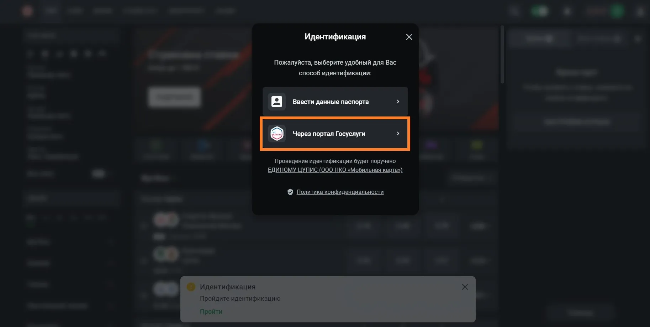The width and height of the screenshot is (650, 327).
Task: Click the profile icon at far right of header
Action: 640,12
